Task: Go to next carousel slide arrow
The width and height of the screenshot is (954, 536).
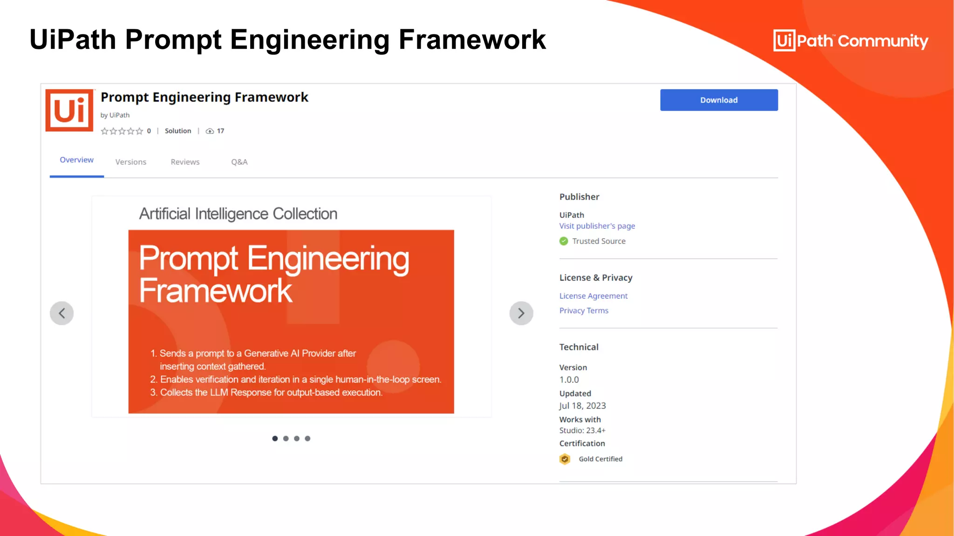Action: 521,313
